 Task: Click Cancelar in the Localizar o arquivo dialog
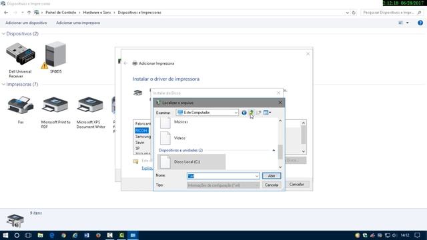click(272, 185)
